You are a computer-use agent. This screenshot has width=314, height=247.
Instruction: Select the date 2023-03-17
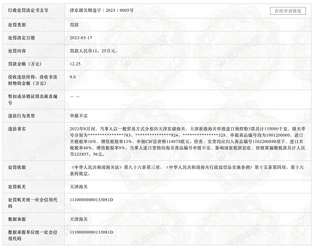point(81,38)
